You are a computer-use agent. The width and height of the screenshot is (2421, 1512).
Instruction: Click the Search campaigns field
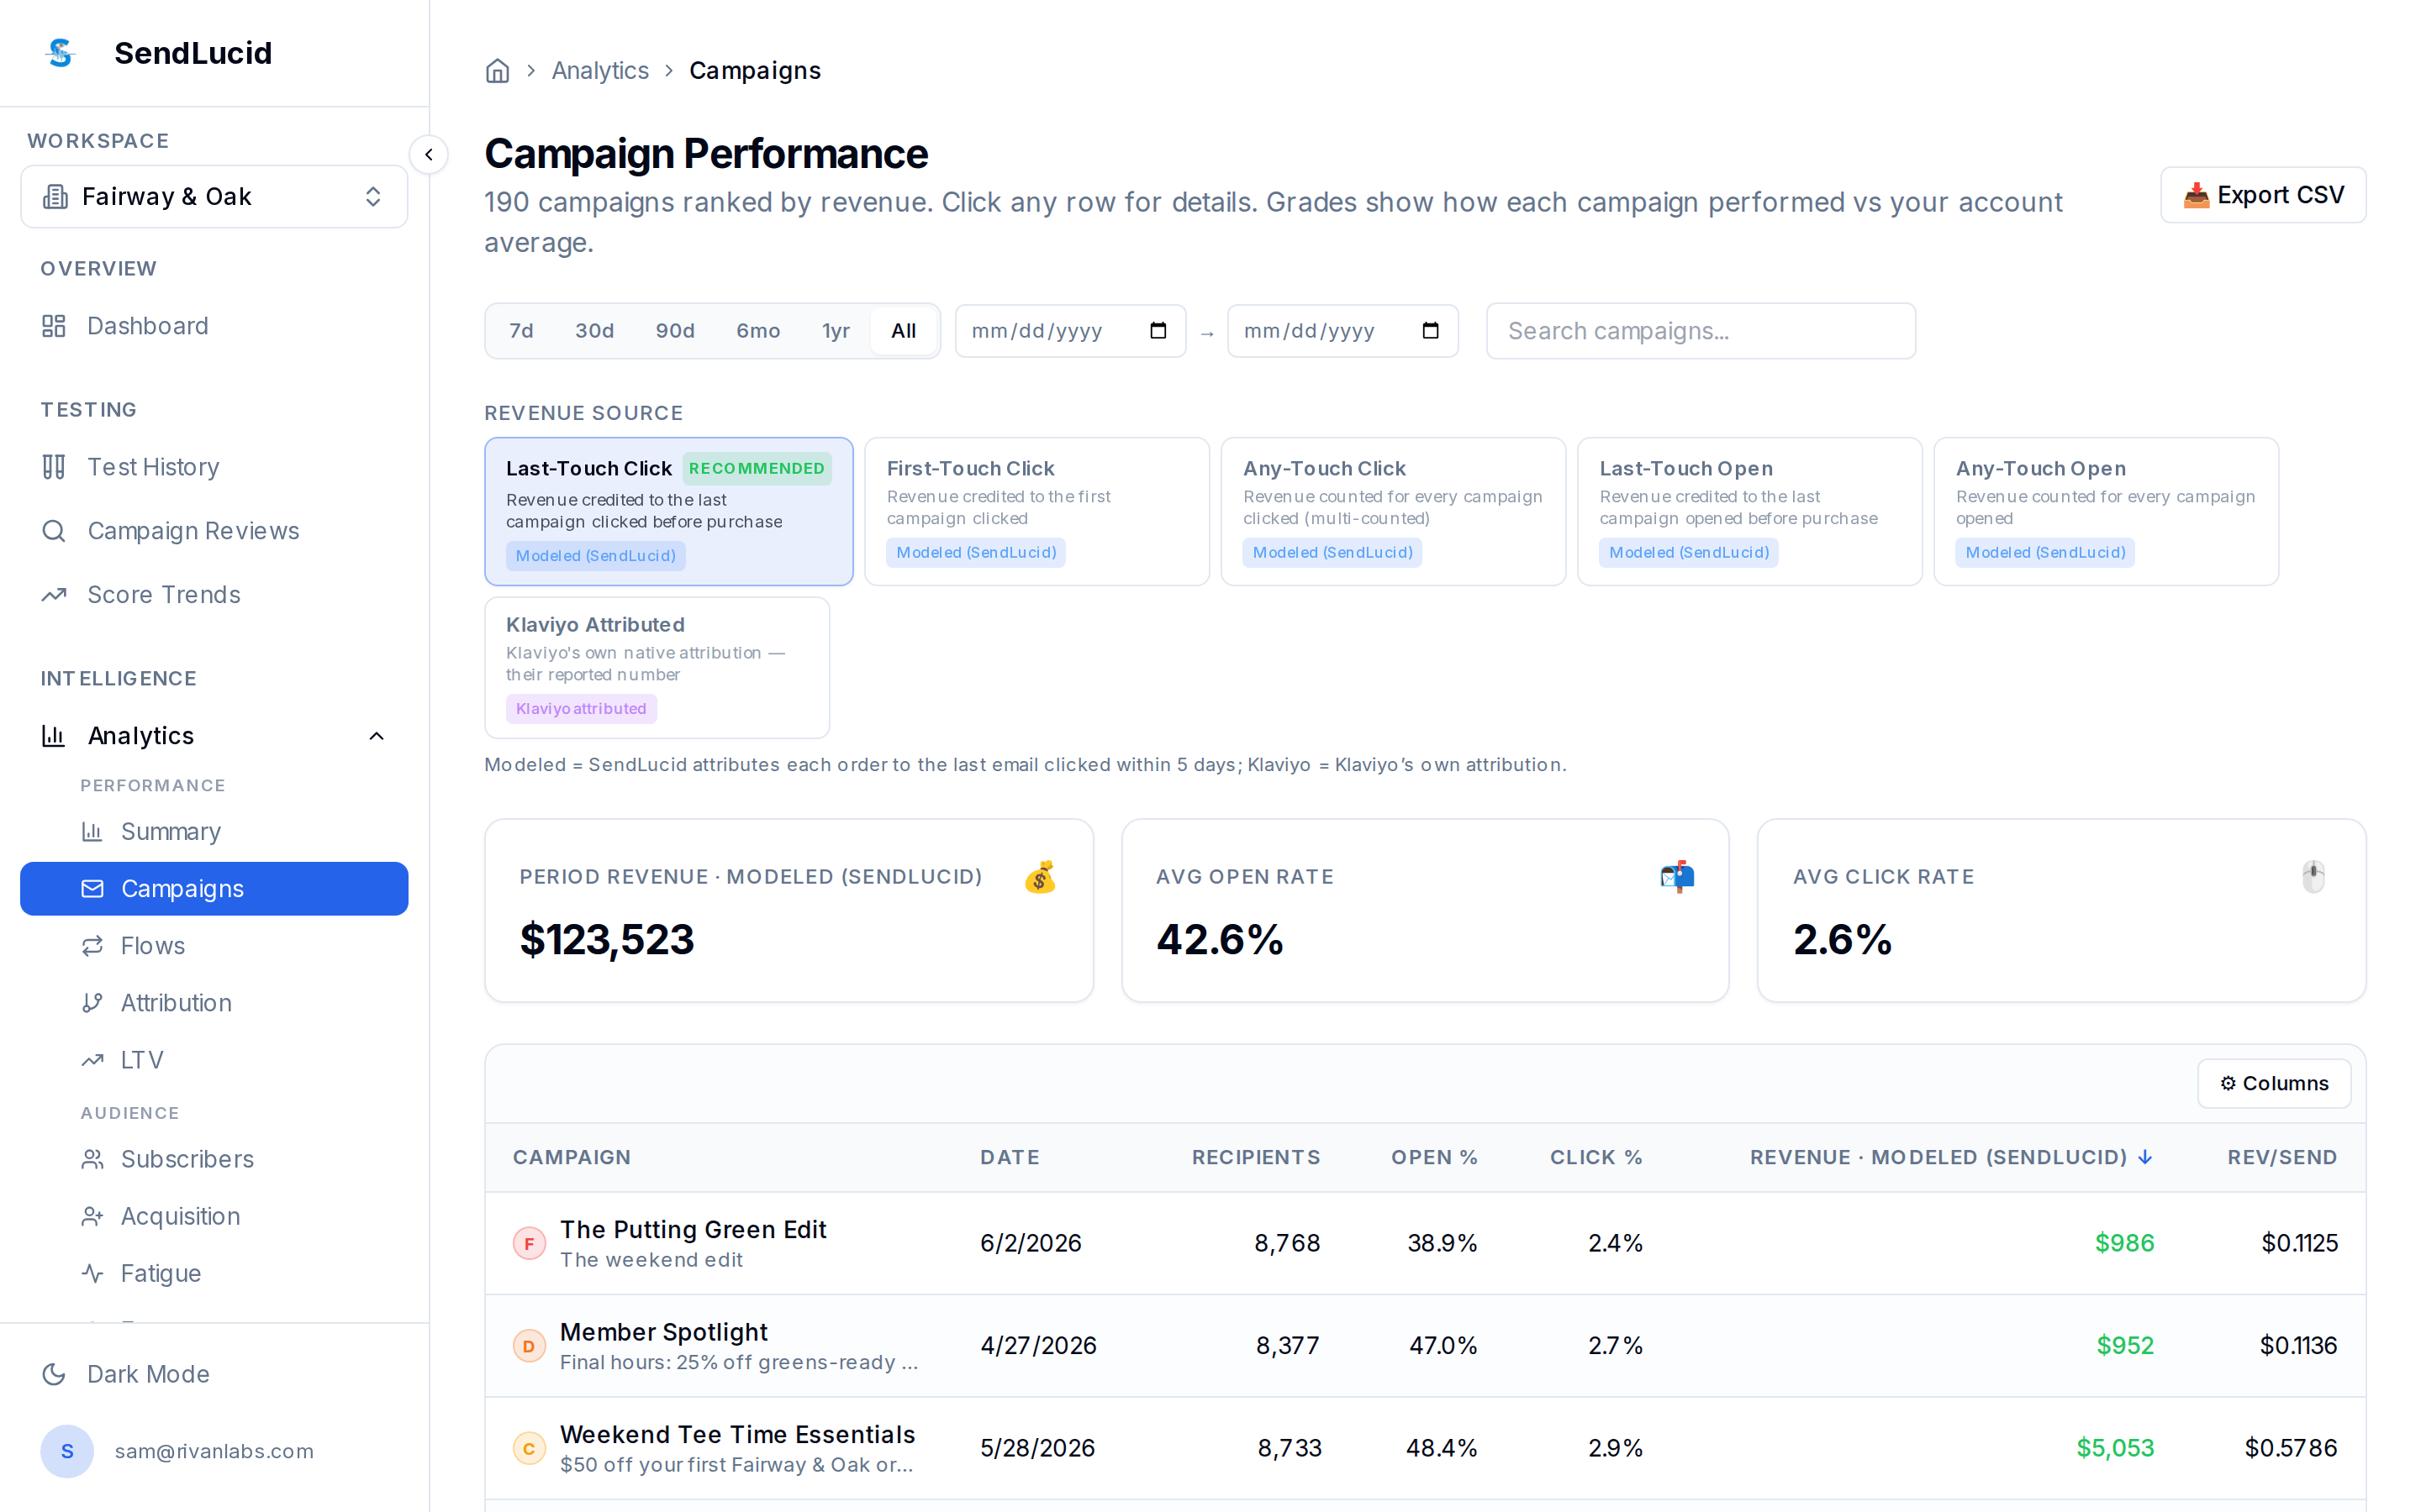pos(1701,331)
